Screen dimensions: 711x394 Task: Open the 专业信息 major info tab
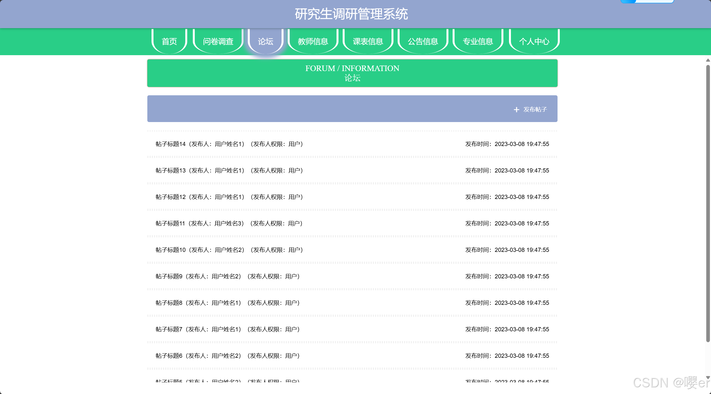(478, 42)
